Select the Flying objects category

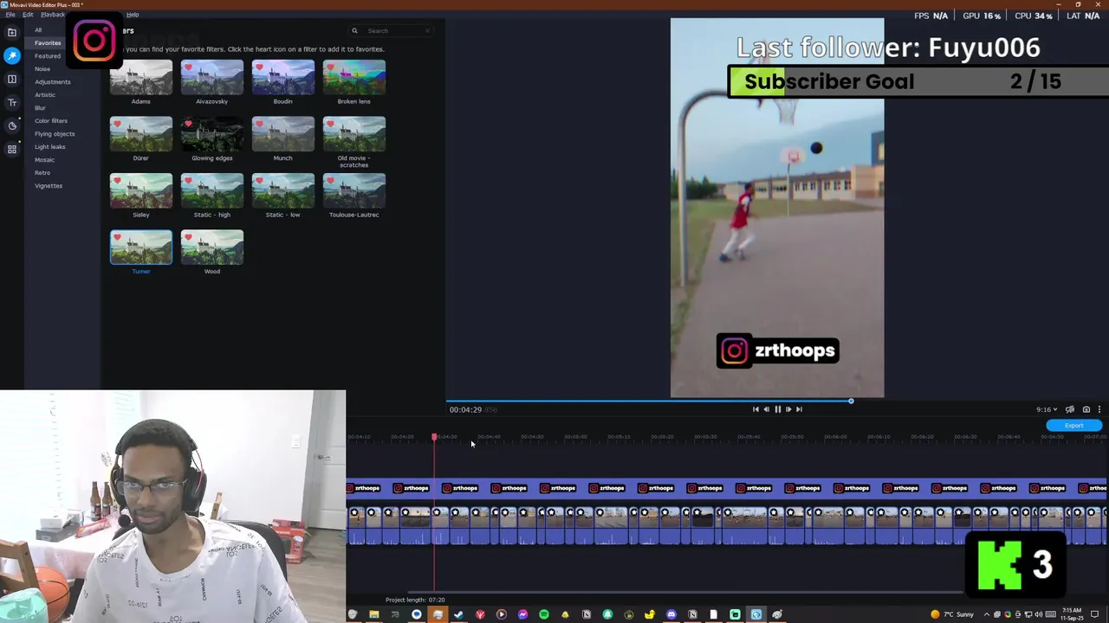pyautogui.click(x=55, y=134)
